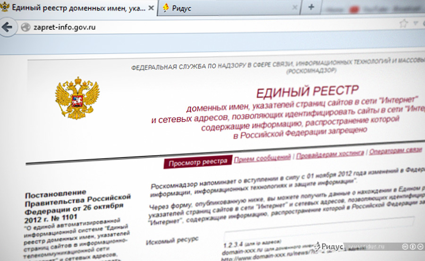
Task: Click the ЕДИНЫЙ РЕЕСТР heading
Action: 307,92
